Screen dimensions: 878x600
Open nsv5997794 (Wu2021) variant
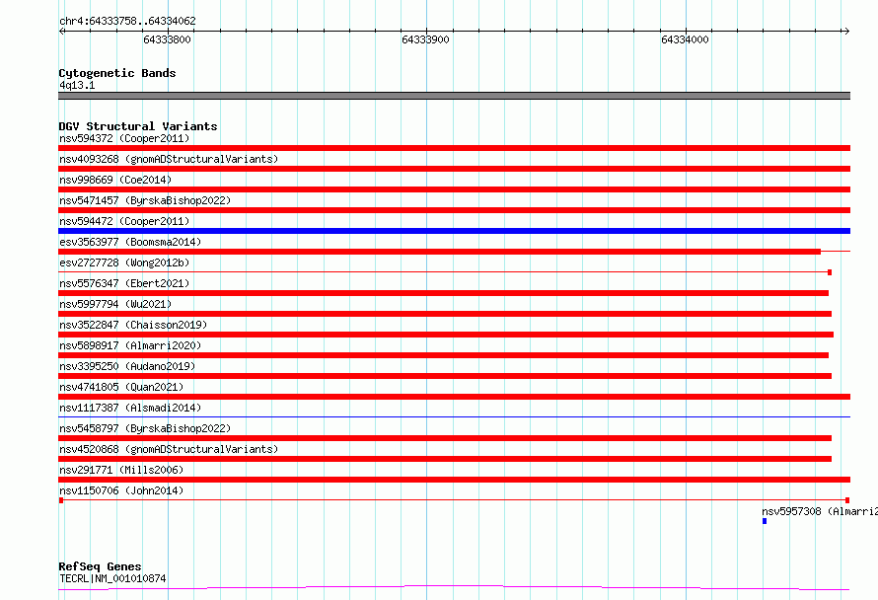115,304
